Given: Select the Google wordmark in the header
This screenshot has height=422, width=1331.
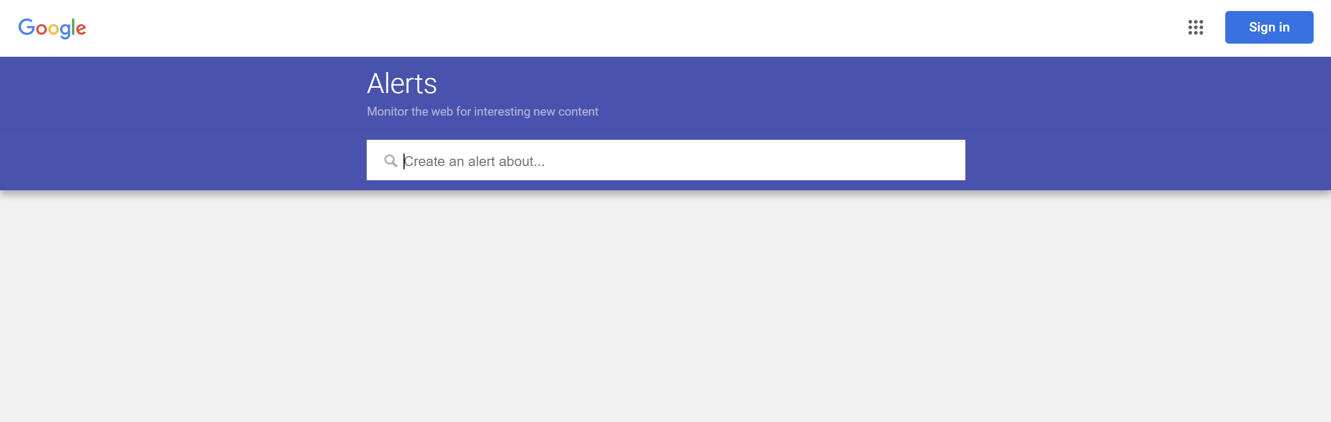Looking at the screenshot, I should pyautogui.click(x=52, y=28).
